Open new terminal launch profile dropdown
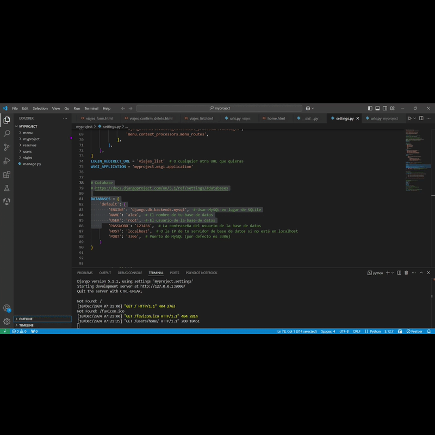Screen dimensions: 435x435 click(392, 273)
